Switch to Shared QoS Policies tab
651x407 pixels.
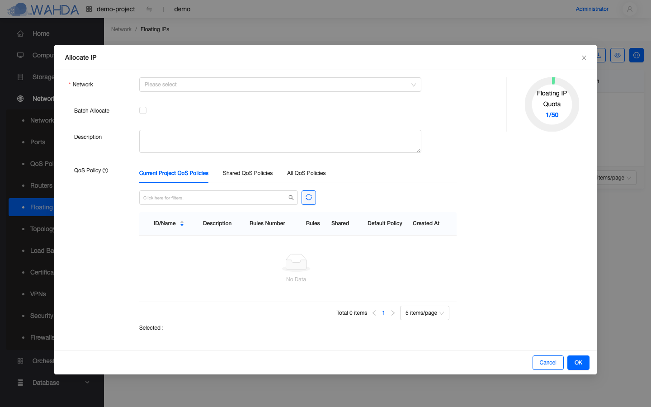248,173
